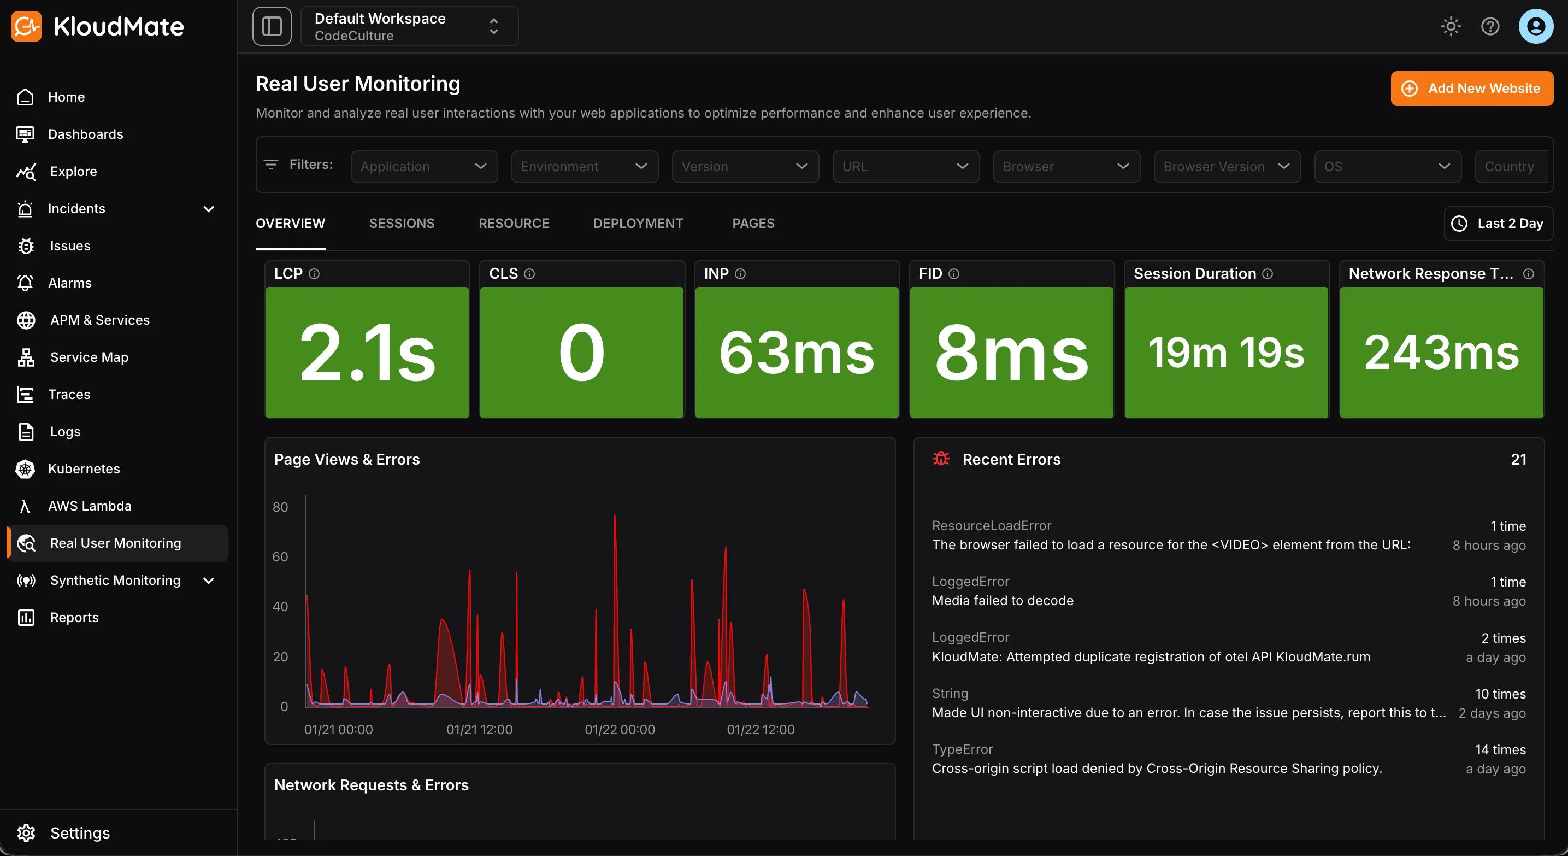Image resolution: width=1568 pixels, height=856 pixels.
Task: Open the String UI non-interactive error
Action: 1229,703
